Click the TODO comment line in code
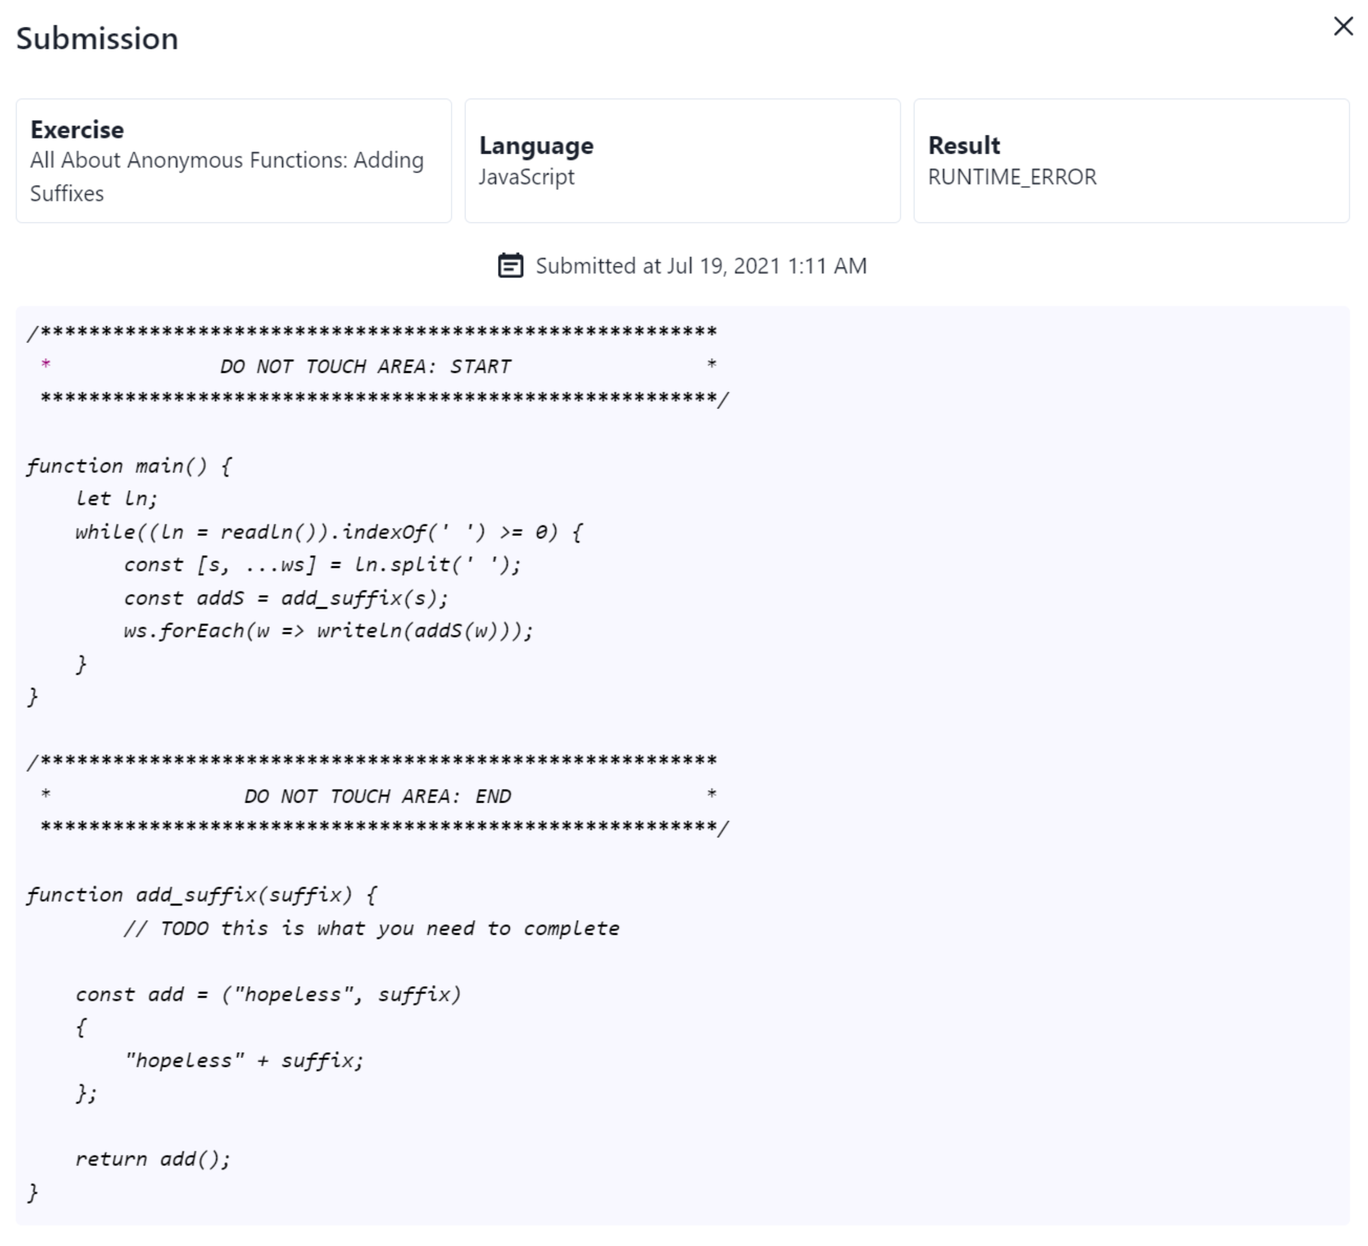The image size is (1368, 1246). [x=371, y=929]
